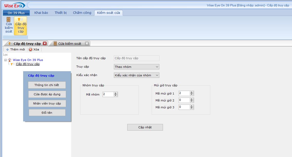Click the Thông tin chi tiết button
This screenshot has height=157, width=292.
click(x=47, y=85)
